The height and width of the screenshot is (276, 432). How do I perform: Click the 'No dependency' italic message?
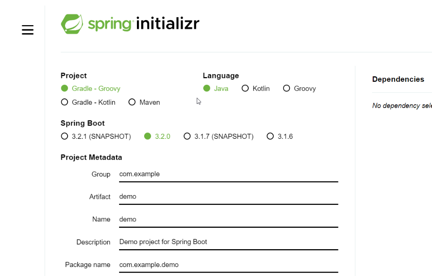[402, 106]
